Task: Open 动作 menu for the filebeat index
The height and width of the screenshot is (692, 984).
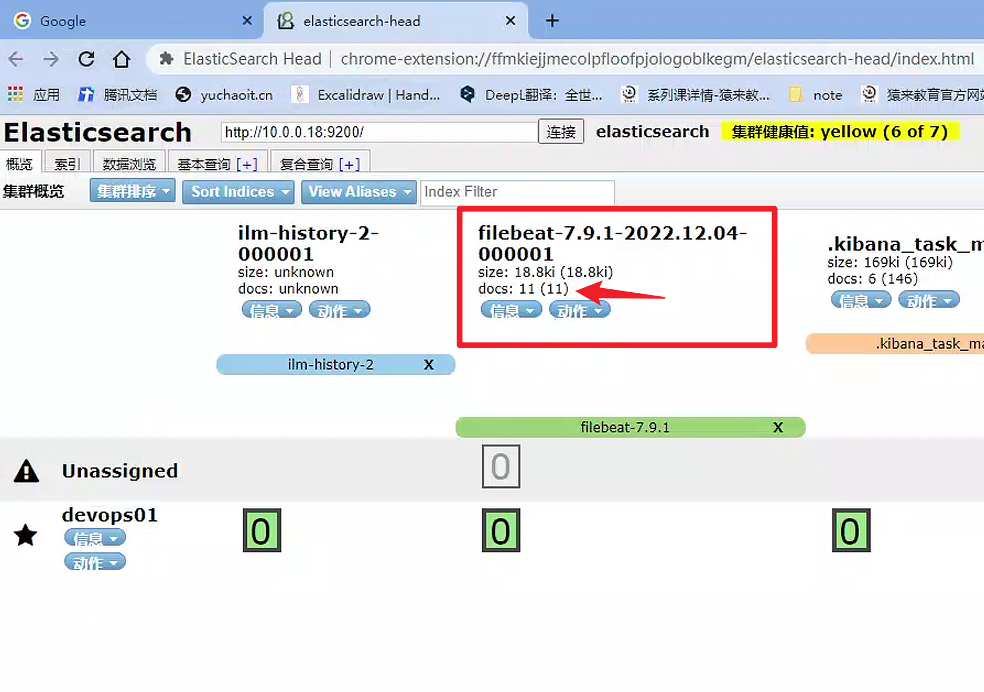Action: (x=579, y=310)
